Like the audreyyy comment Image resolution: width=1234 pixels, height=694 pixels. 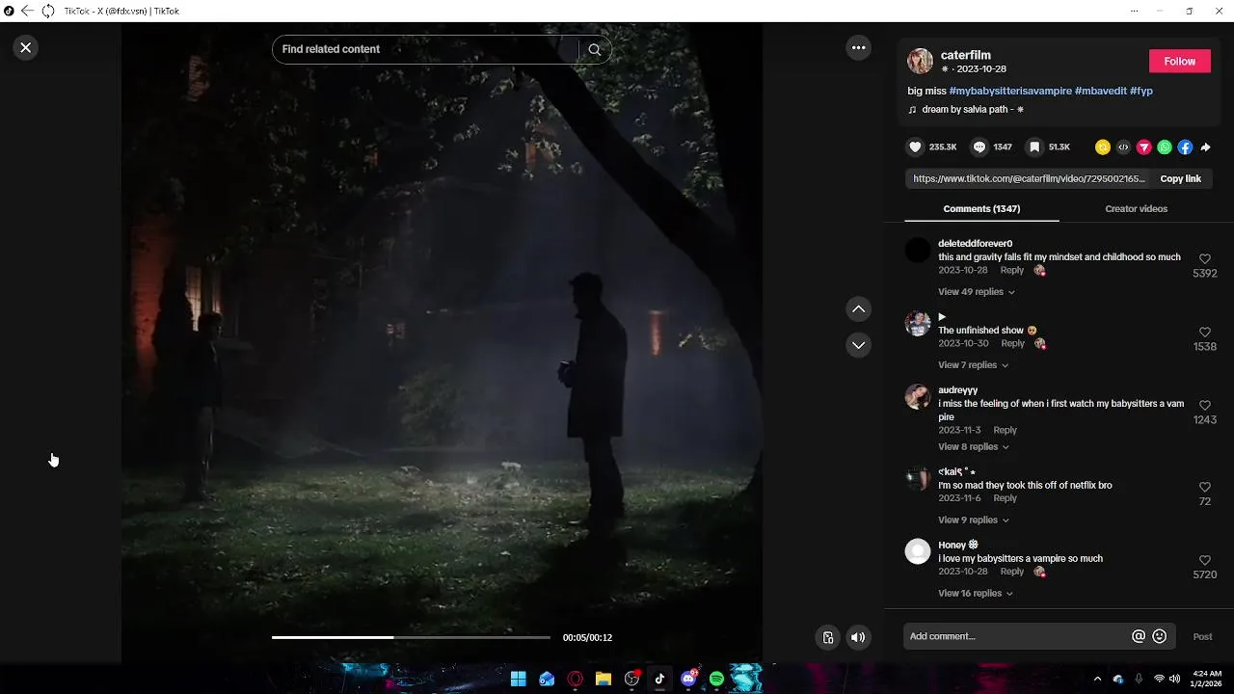(1205, 406)
